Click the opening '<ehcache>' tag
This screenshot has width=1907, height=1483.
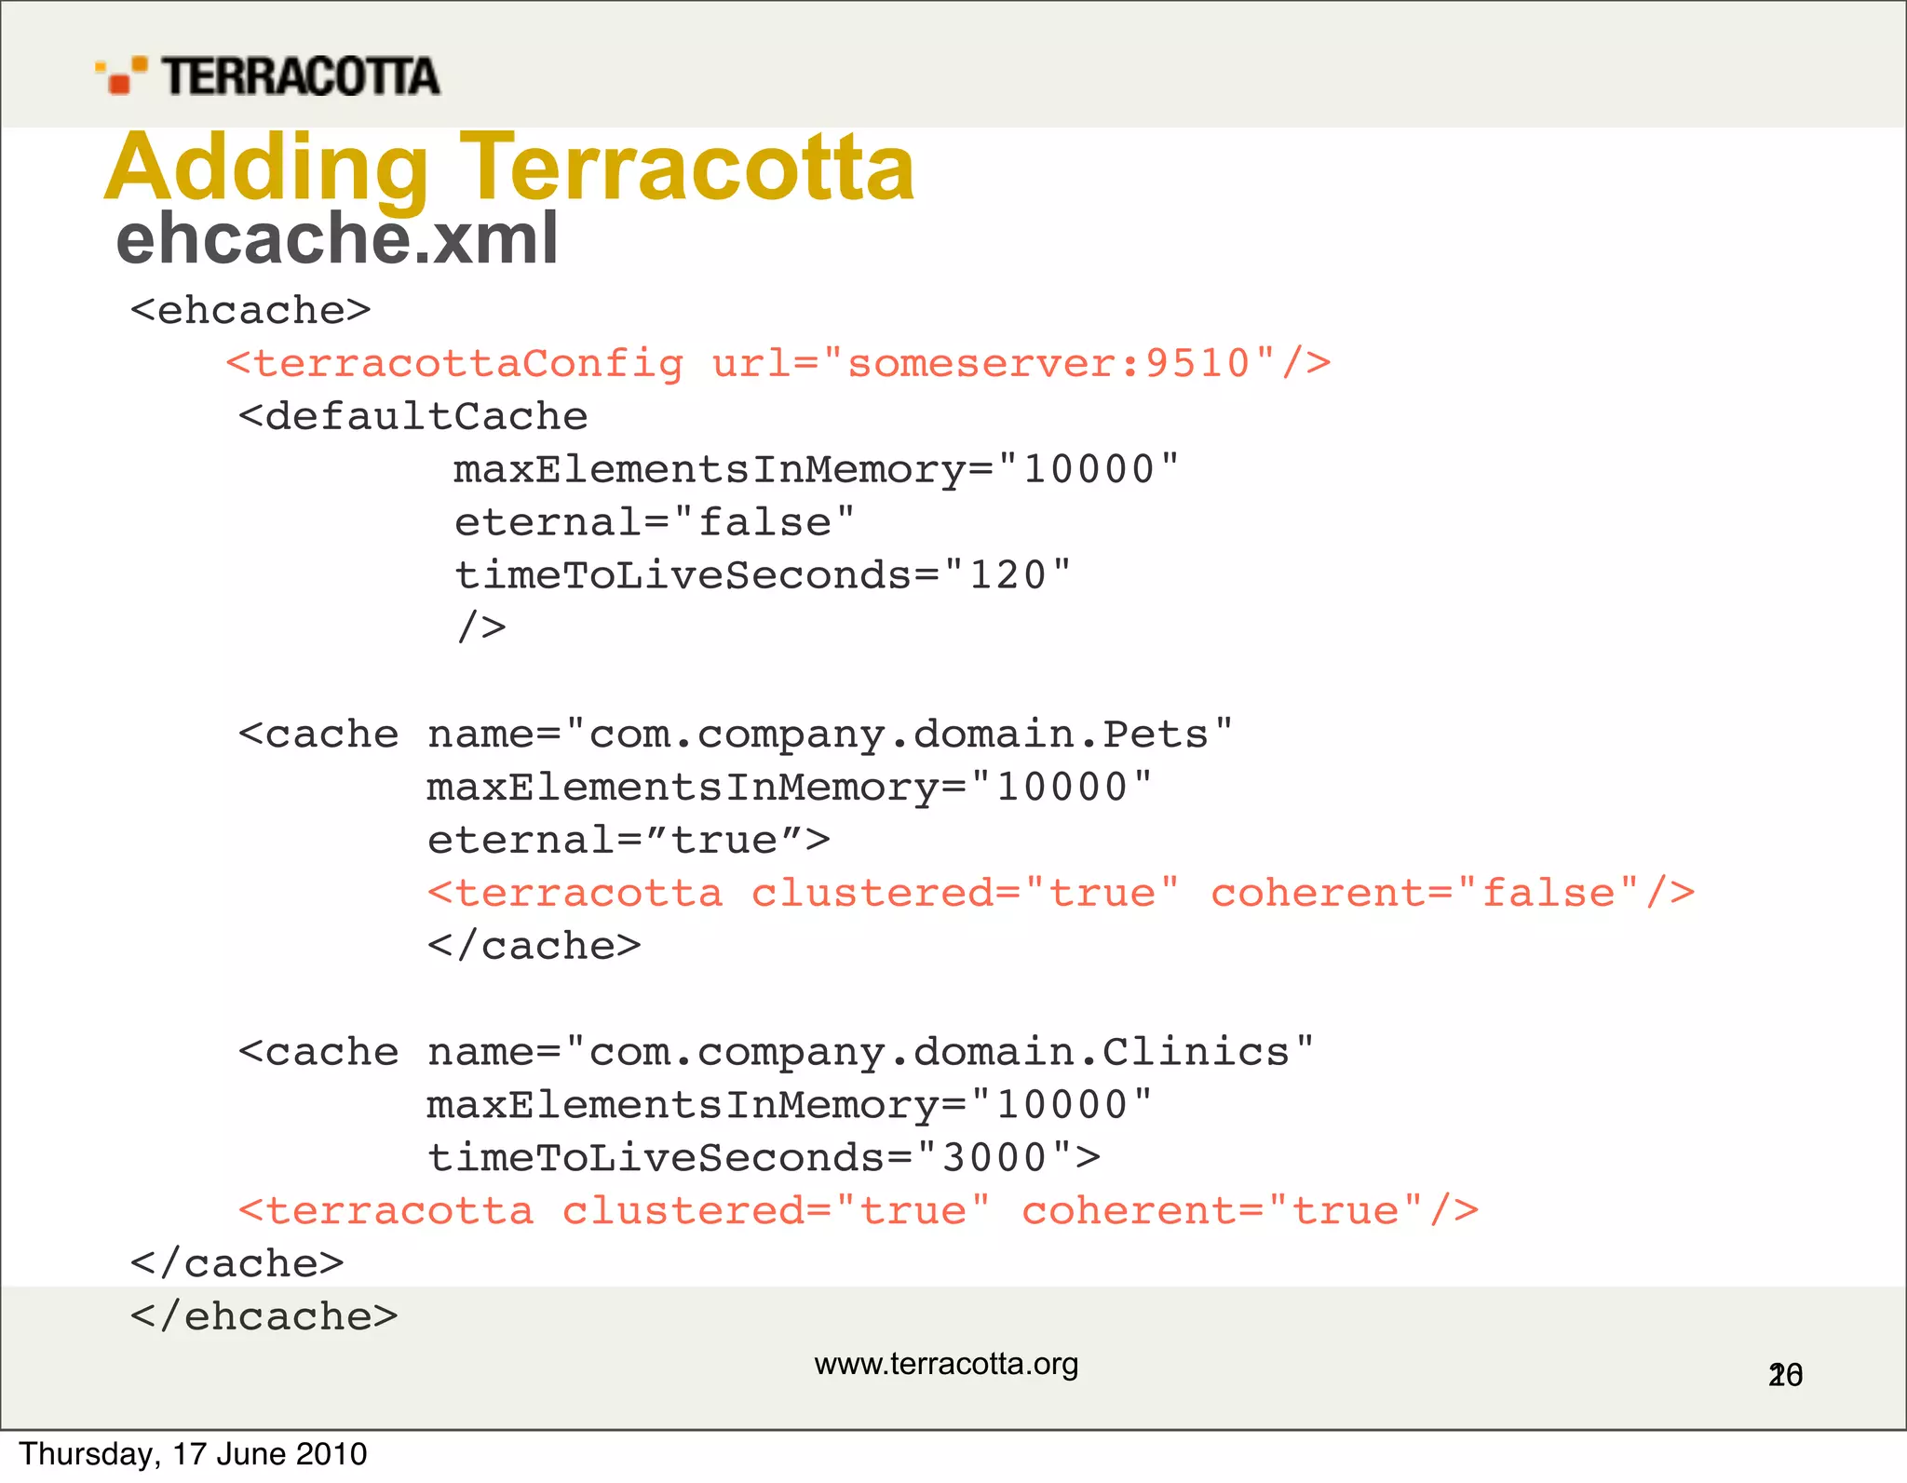click(x=250, y=310)
